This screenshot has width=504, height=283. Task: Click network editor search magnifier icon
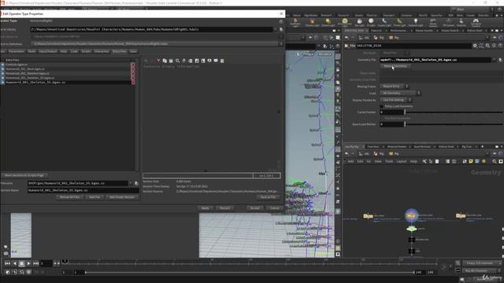tap(495, 161)
